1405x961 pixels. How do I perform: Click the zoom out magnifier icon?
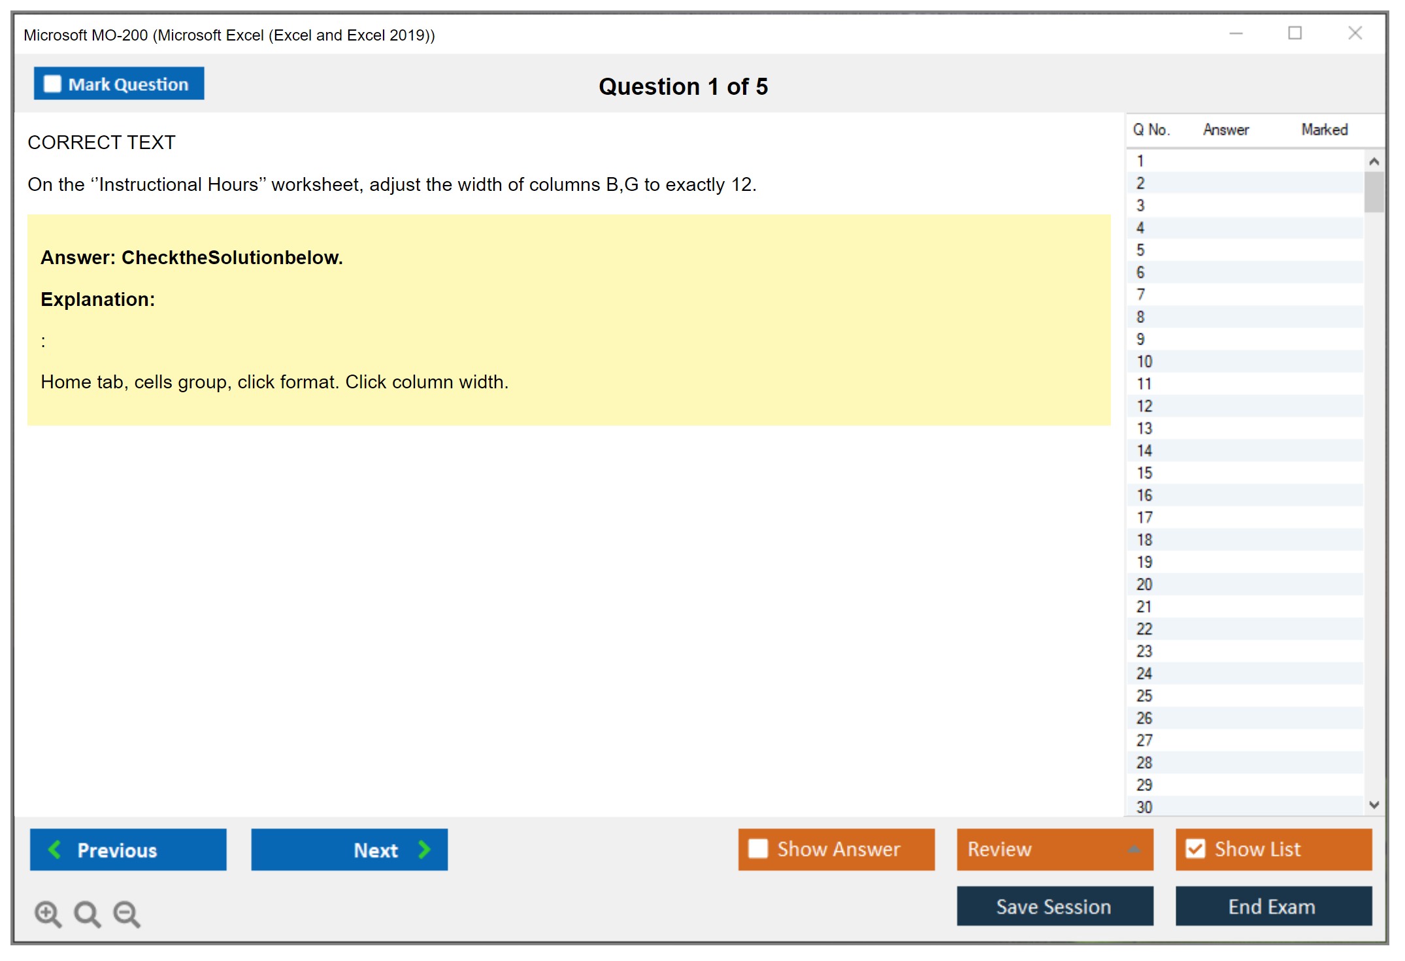pos(126,913)
